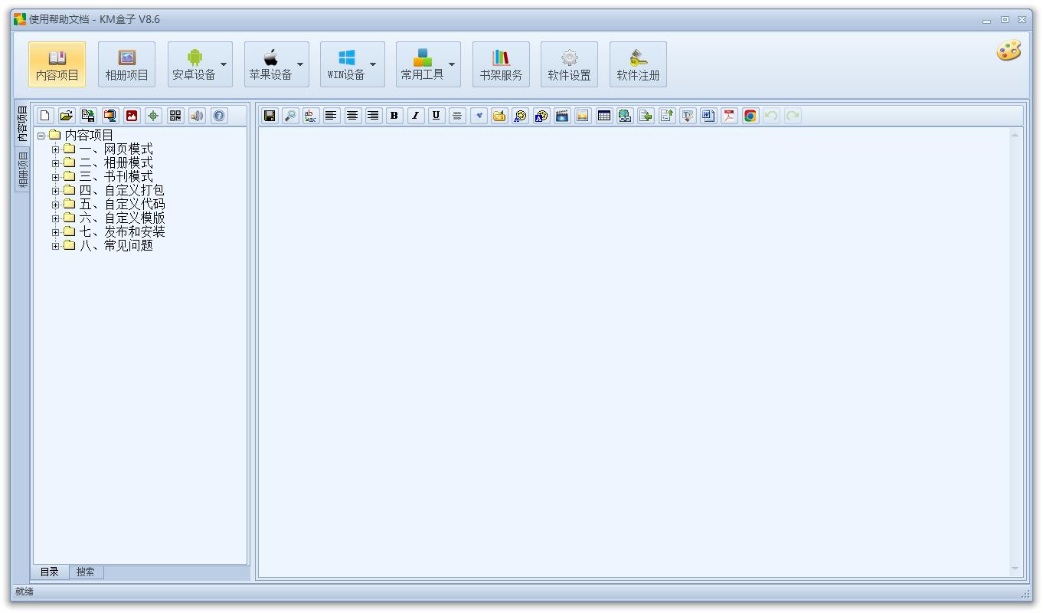Expand the 一、网页模式 folder
This screenshot has width=1043, height=613.
pos(55,149)
